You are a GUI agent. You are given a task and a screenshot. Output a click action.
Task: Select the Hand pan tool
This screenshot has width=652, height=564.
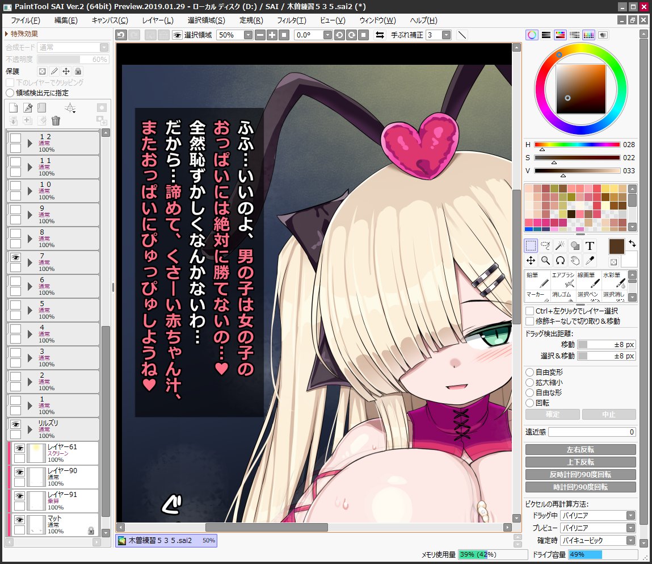click(575, 261)
